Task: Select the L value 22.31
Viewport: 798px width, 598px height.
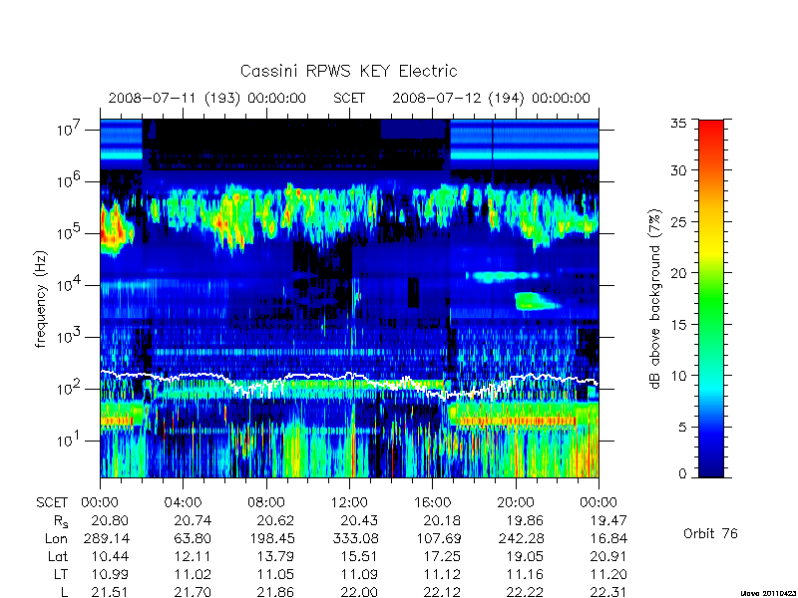Action: pyautogui.click(x=608, y=592)
